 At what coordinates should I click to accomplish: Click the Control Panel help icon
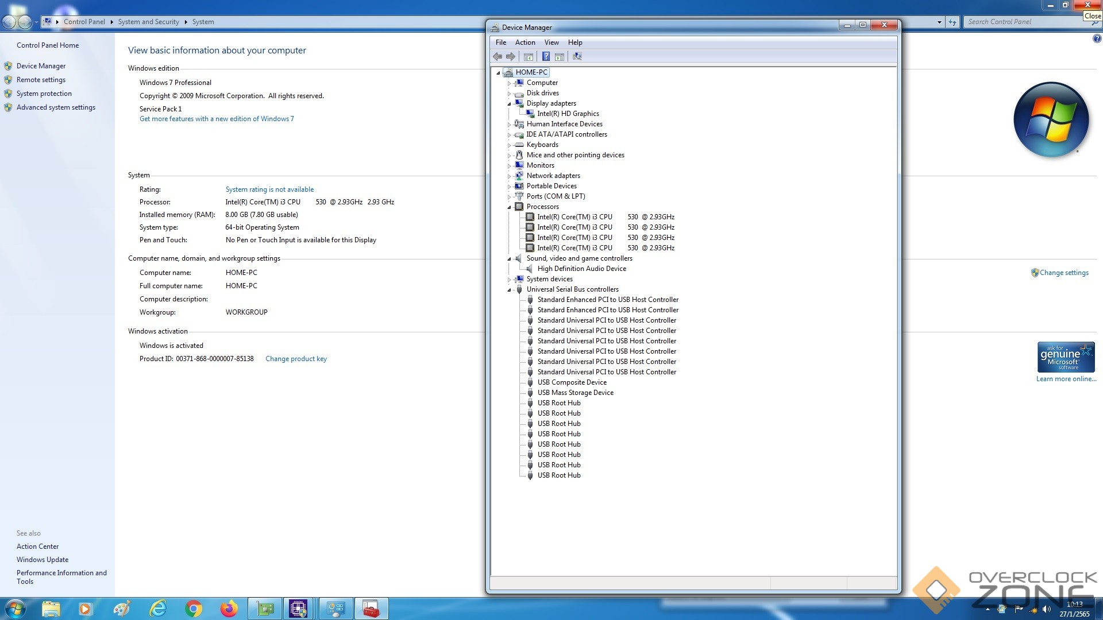pos(1097,39)
